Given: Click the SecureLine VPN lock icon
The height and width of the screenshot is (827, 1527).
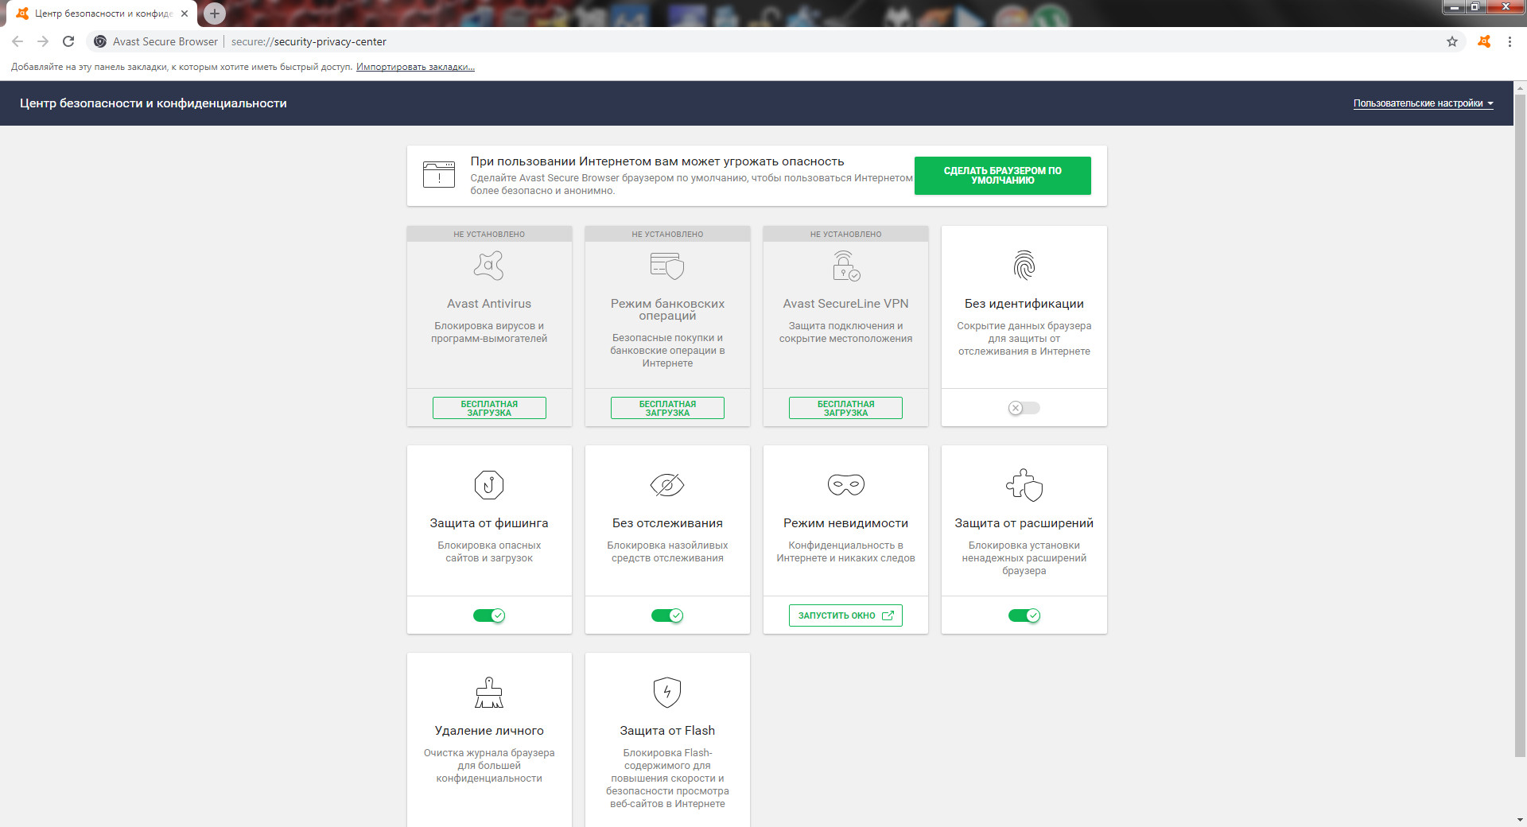Looking at the screenshot, I should point(846,266).
